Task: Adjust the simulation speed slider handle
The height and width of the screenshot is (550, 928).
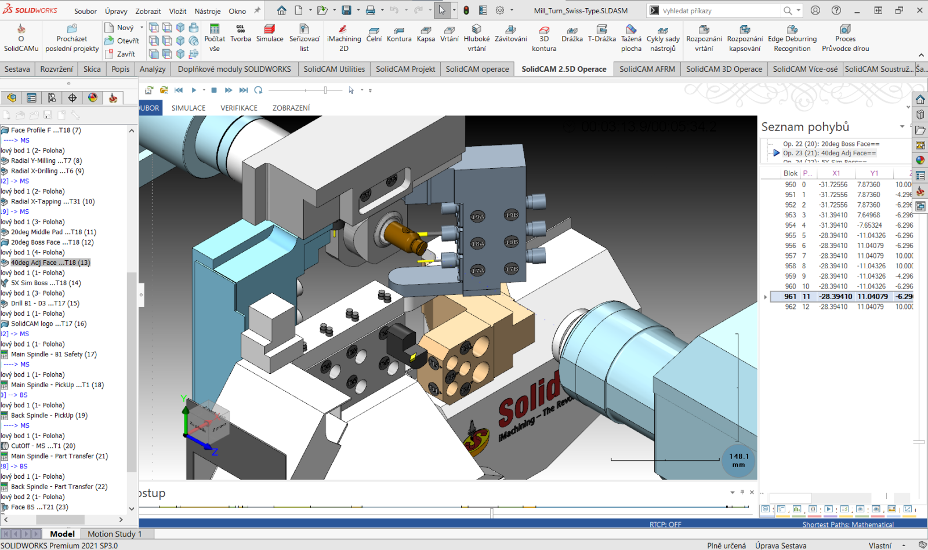Action: 325,90
